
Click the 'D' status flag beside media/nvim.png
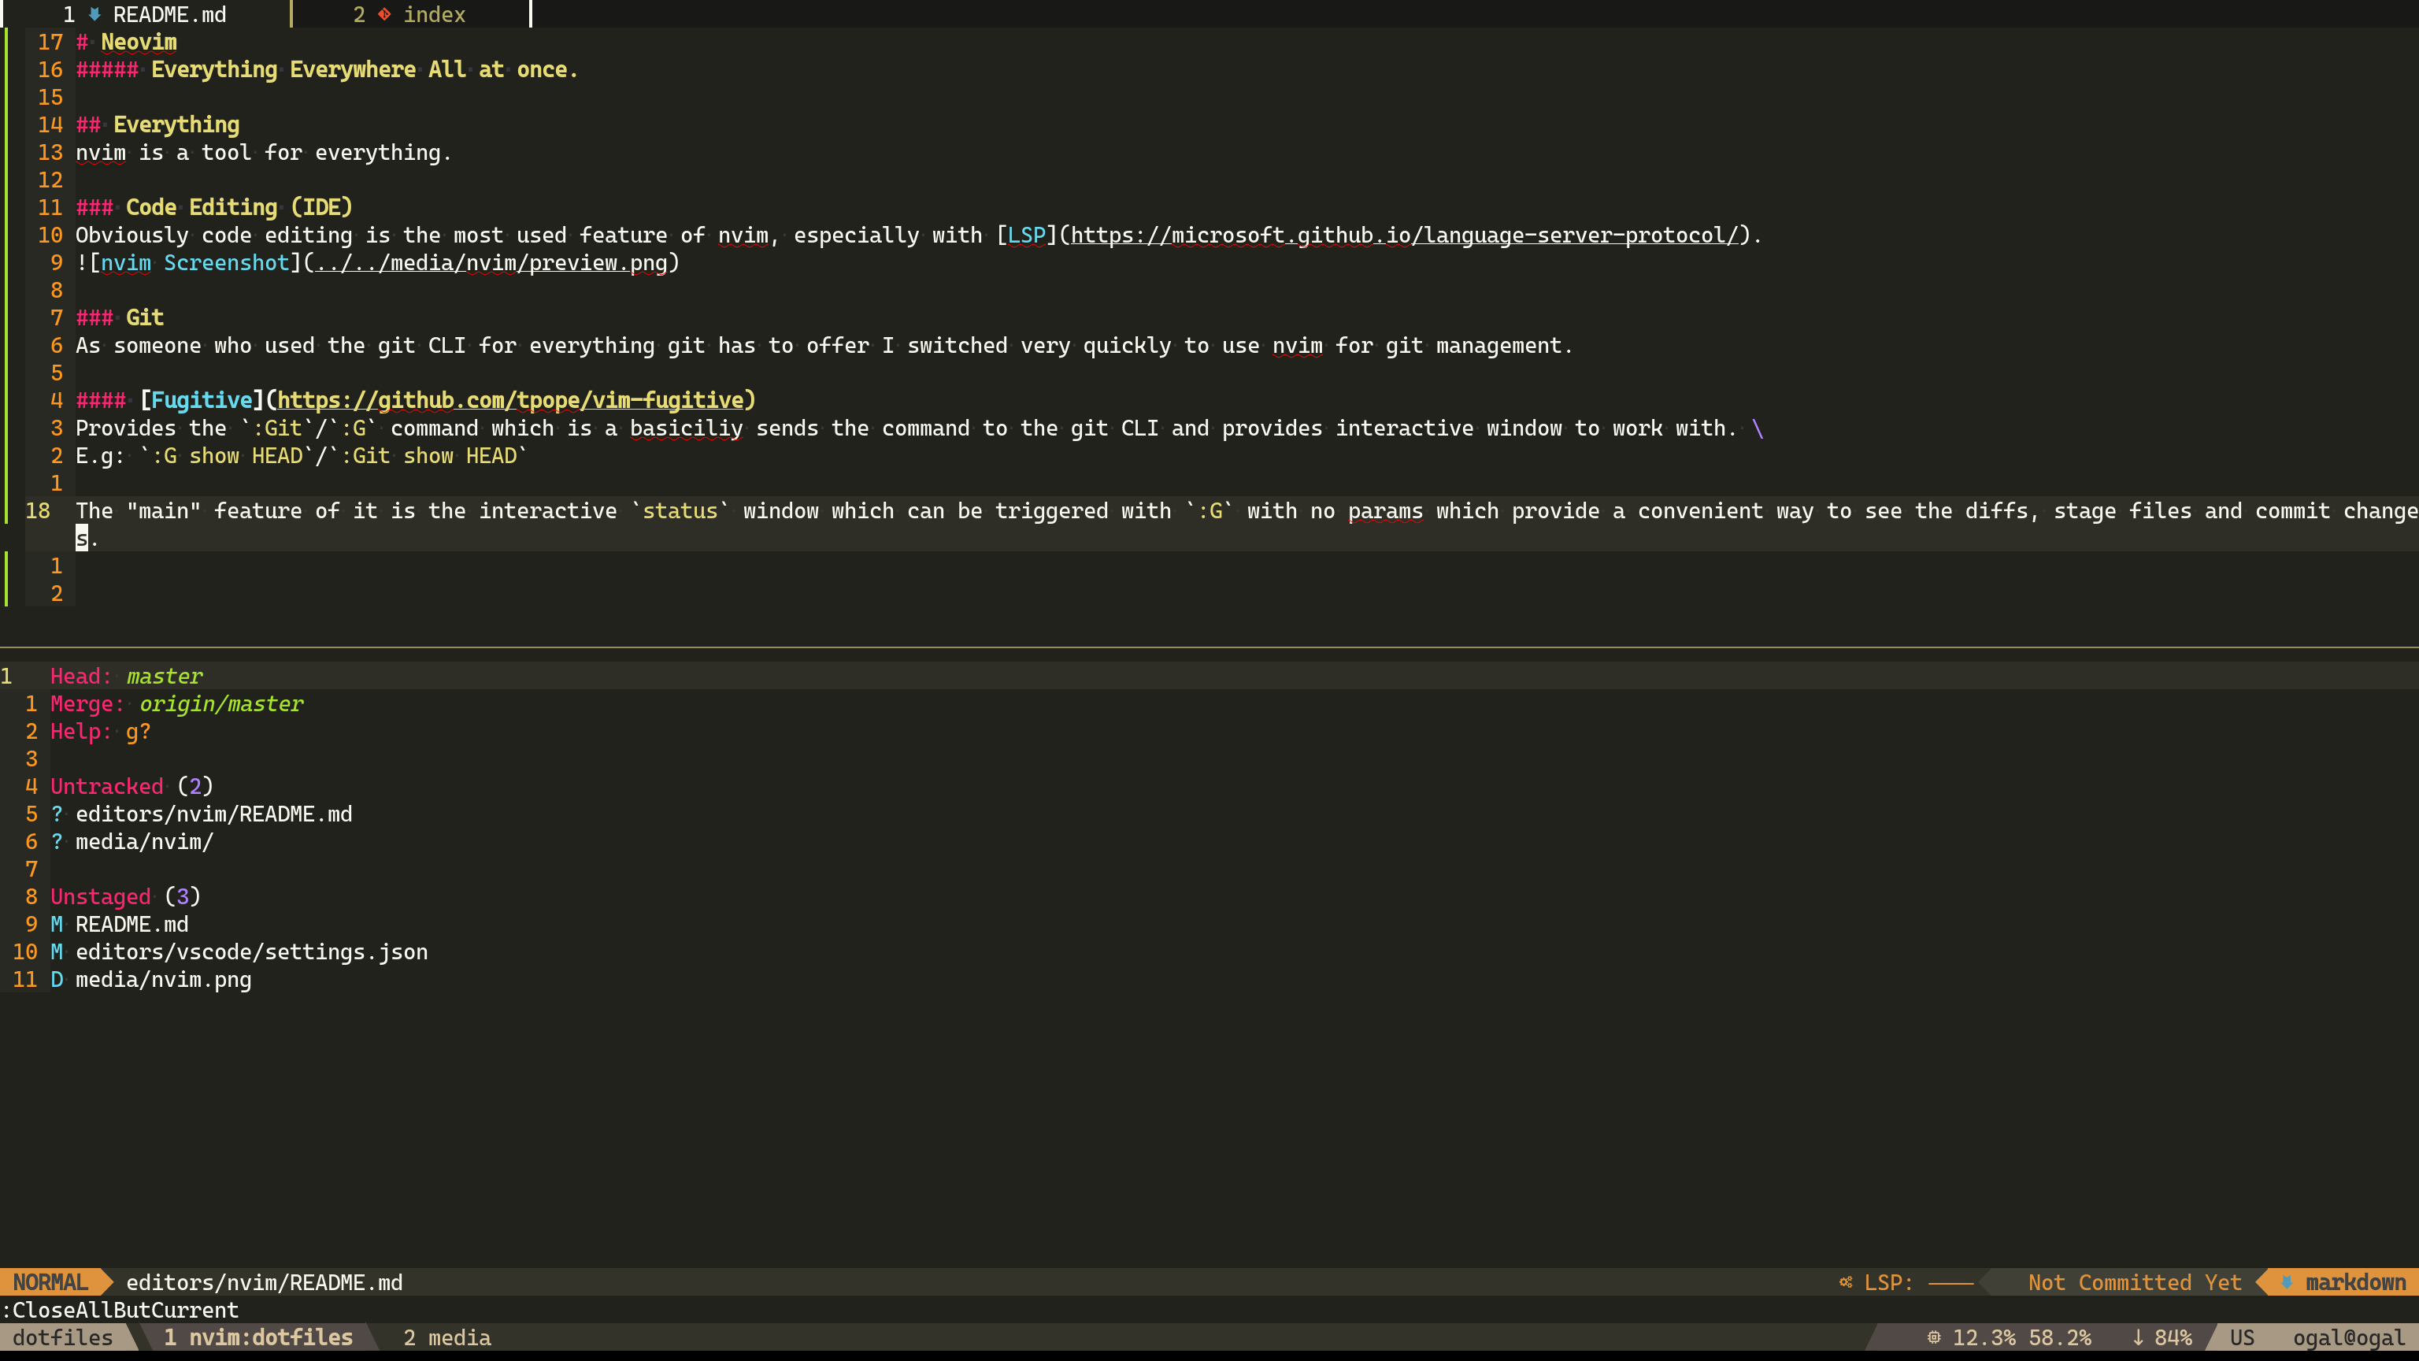(57, 980)
